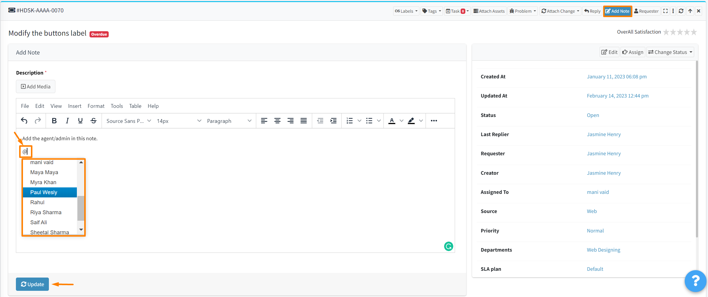This screenshot has height=297, width=708.
Task: Select Paul Wesly from the mention list
Action: 44,192
